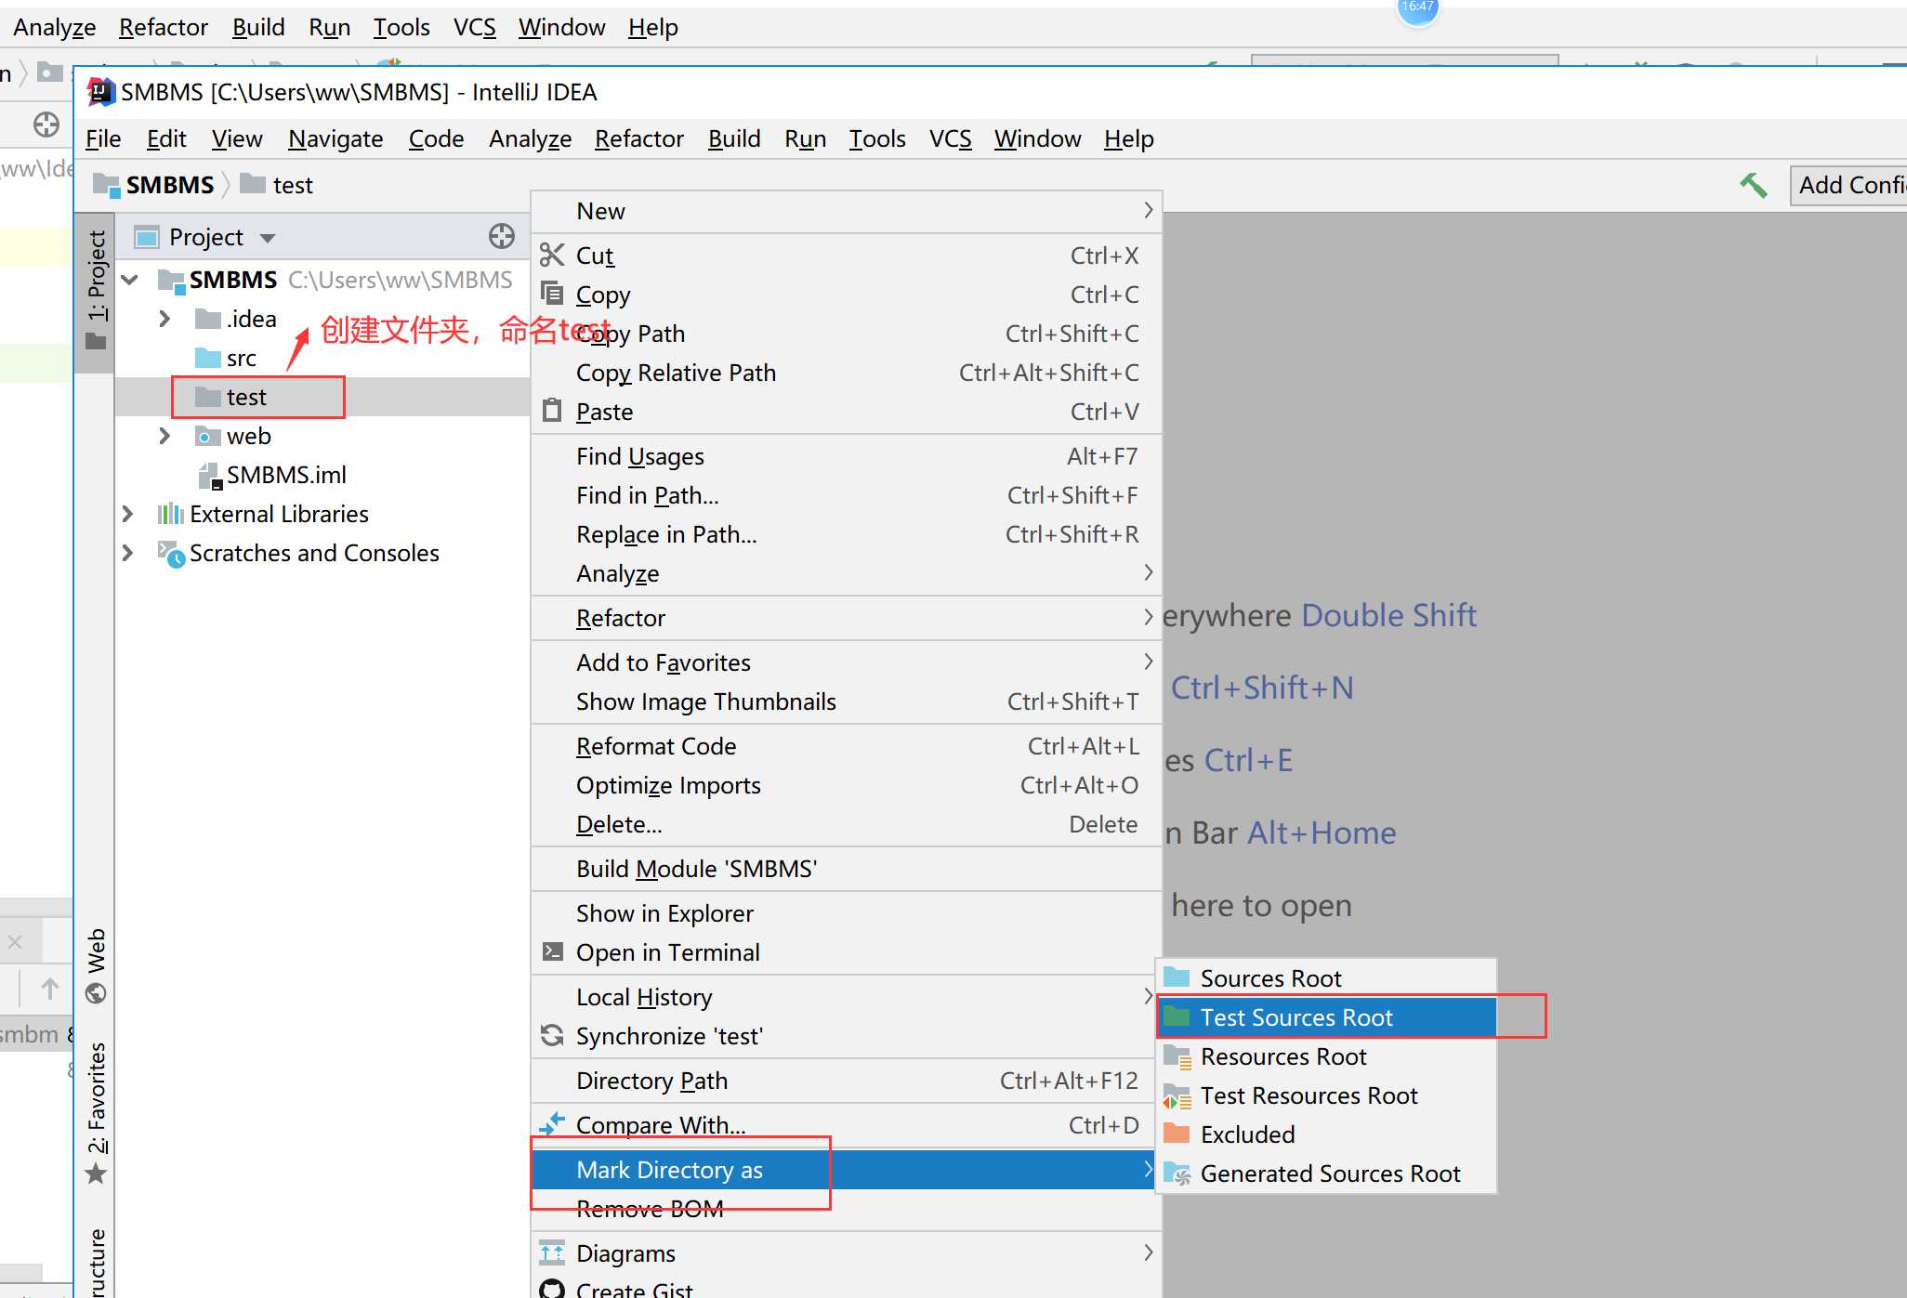Click the Web globe icon in sidebar
The width and height of the screenshot is (1907, 1298).
click(x=96, y=993)
